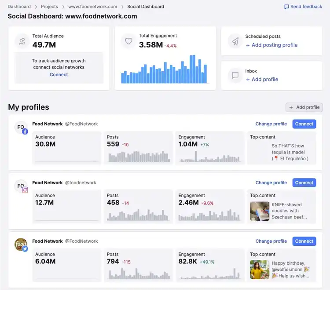Click the Facebook Posts 559 mini chart
This screenshot has height=332, width=330.
pyautogui.click(x=139, y=157)
